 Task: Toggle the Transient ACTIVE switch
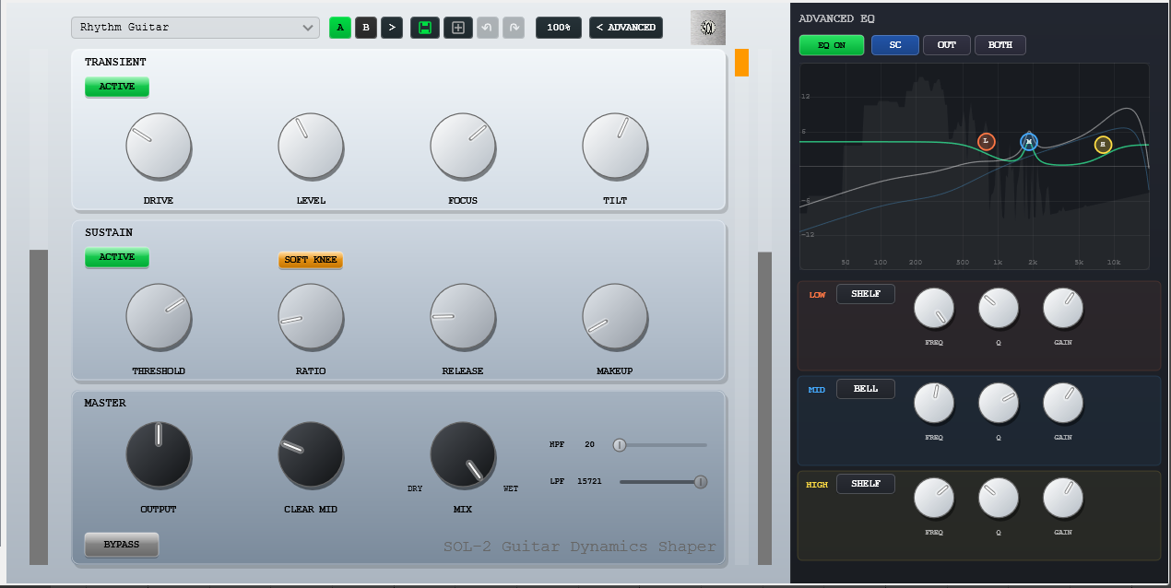117,87
